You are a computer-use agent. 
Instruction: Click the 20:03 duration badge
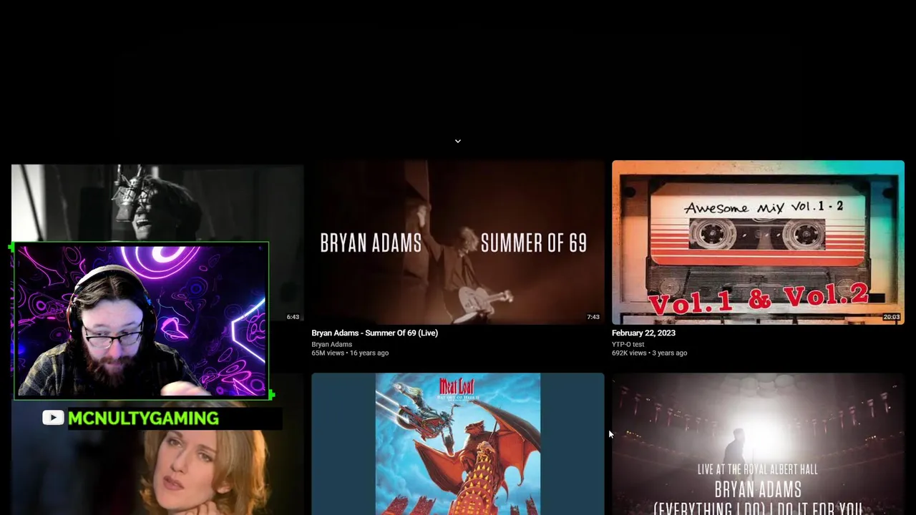tap(892, 317)
